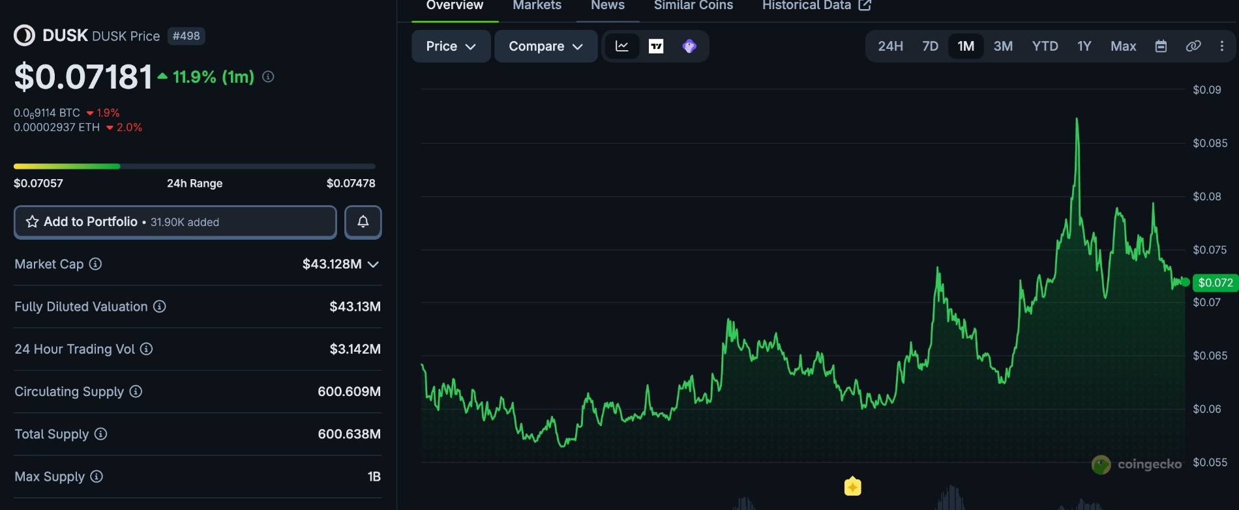Open the Historical Data link

[816, 6]
